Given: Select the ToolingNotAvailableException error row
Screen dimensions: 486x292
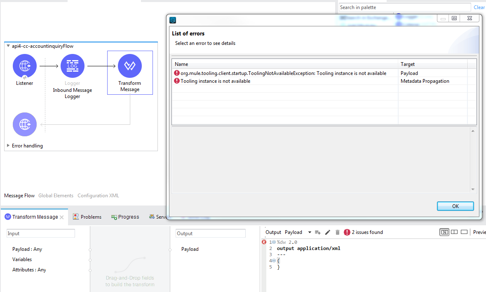Looking at the screenshot, I should (x=324, y=73).
